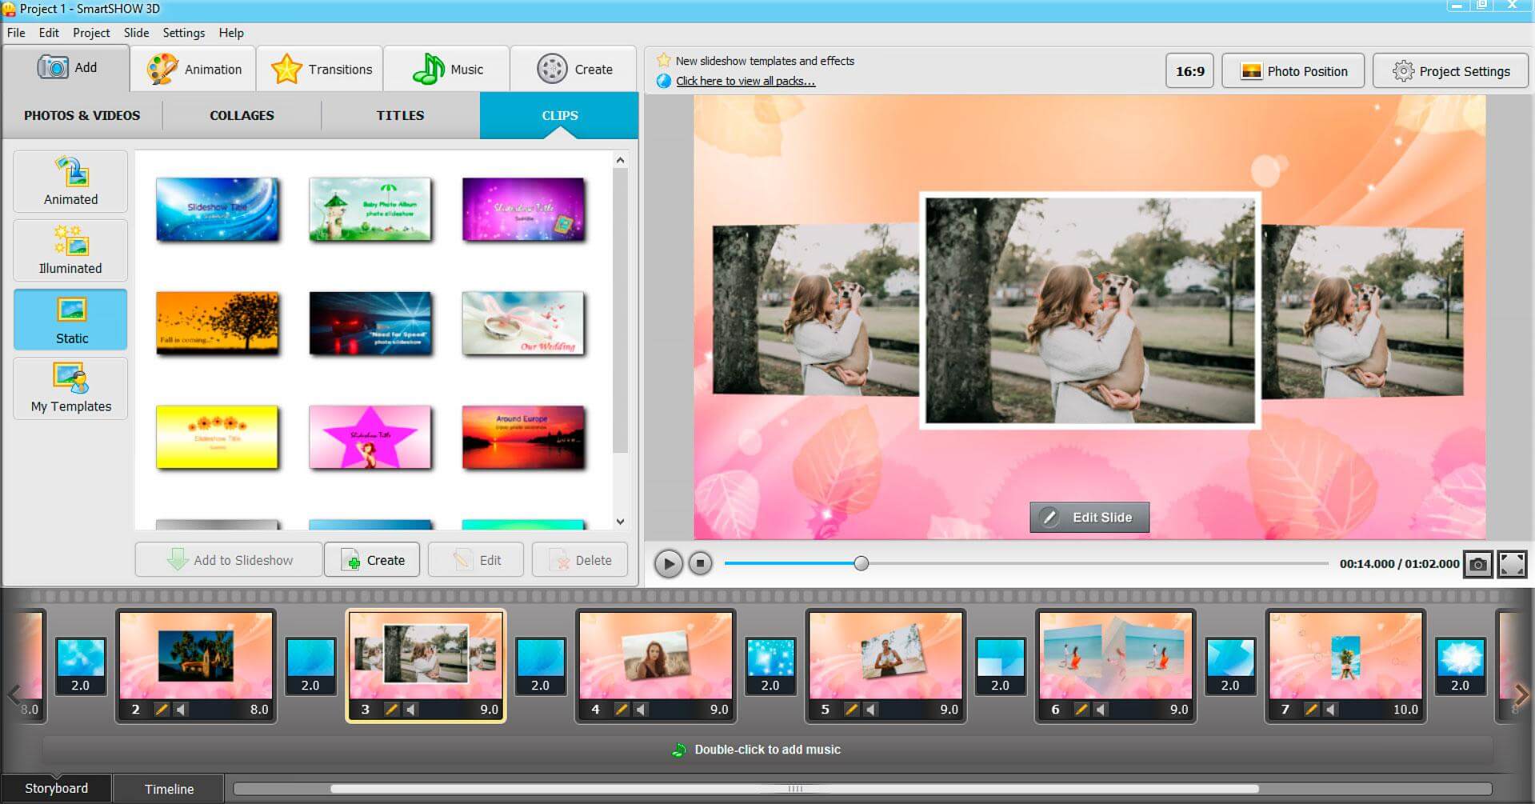The image size is (1535, 804).
Task: Open transition between slides 2 and 3
Action: 310,666
